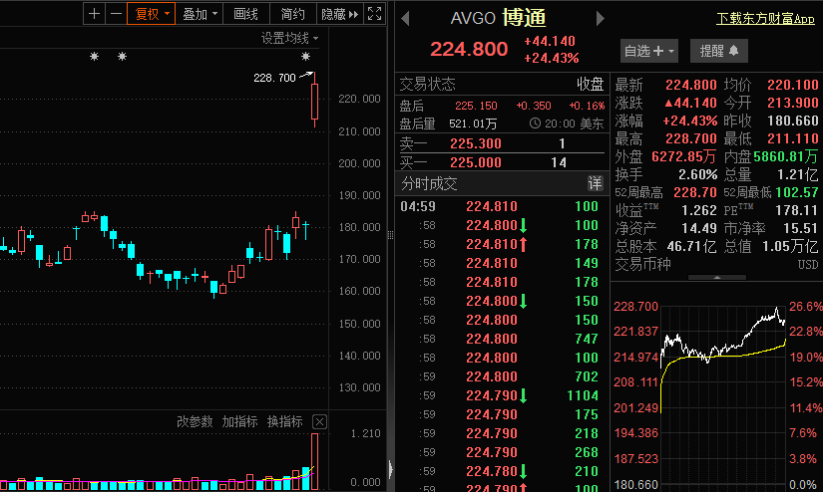
Task: Click the latest red candlestick
Action: (x=314, y=101)
